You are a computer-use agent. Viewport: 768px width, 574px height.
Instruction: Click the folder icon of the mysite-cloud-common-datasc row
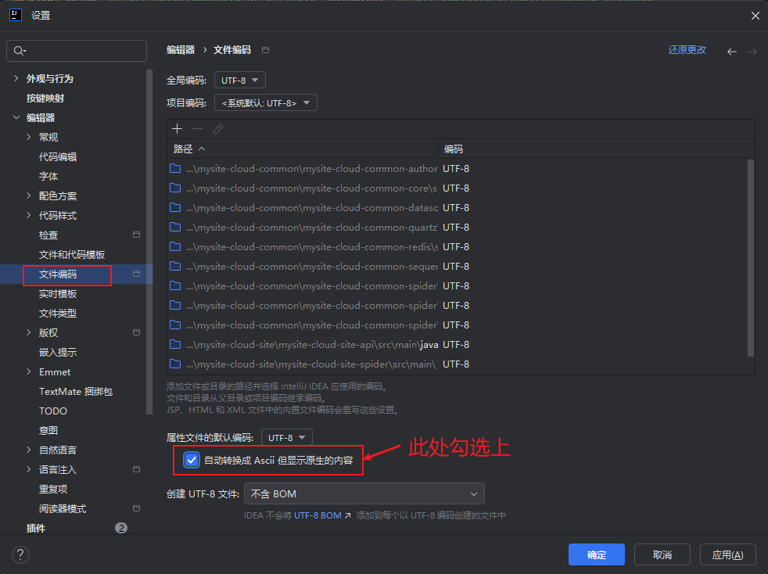click(x=175, y=208)
